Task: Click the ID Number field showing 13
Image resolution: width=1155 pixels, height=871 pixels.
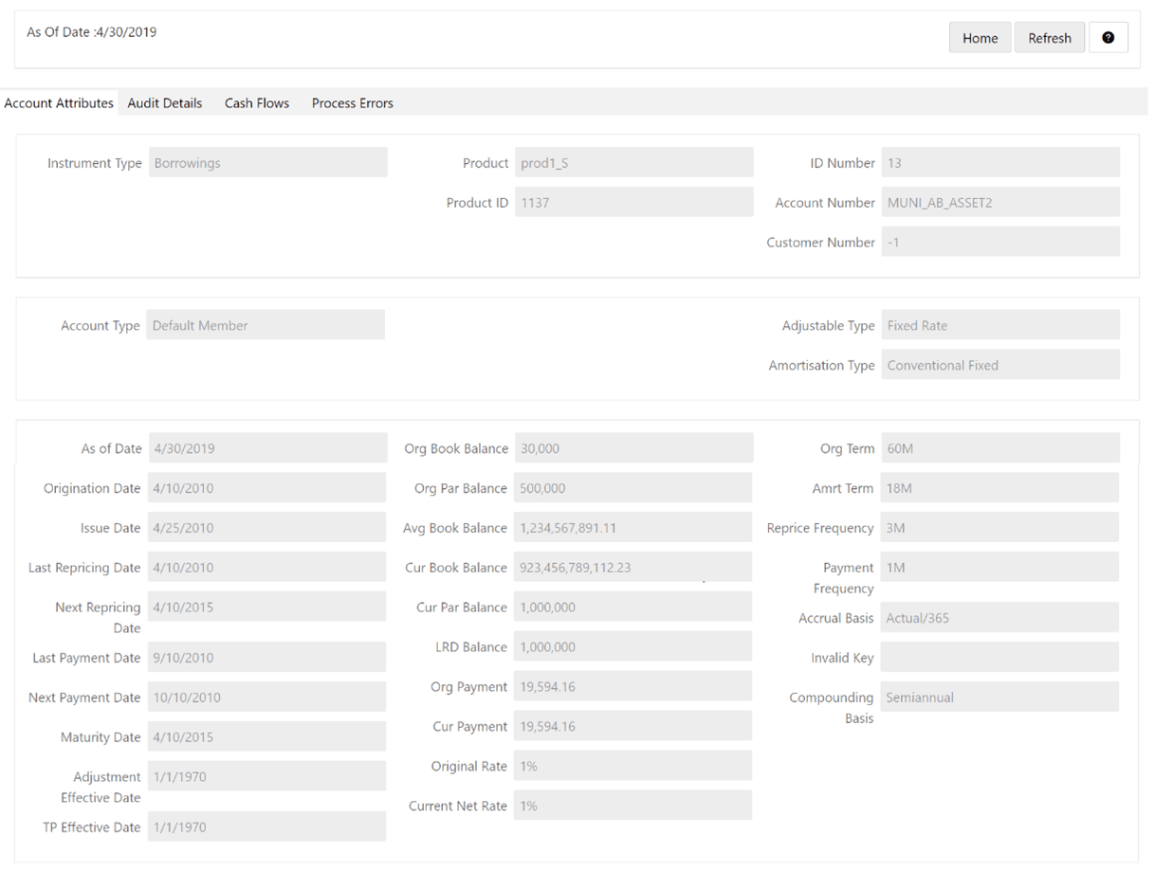Action: 1000,162
